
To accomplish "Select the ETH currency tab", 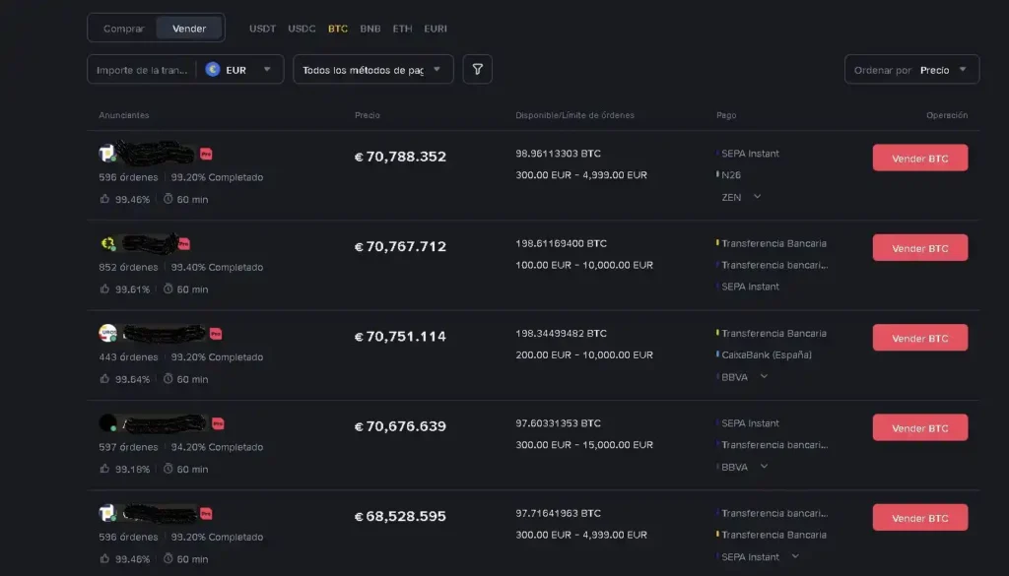I will coord(402,29).
